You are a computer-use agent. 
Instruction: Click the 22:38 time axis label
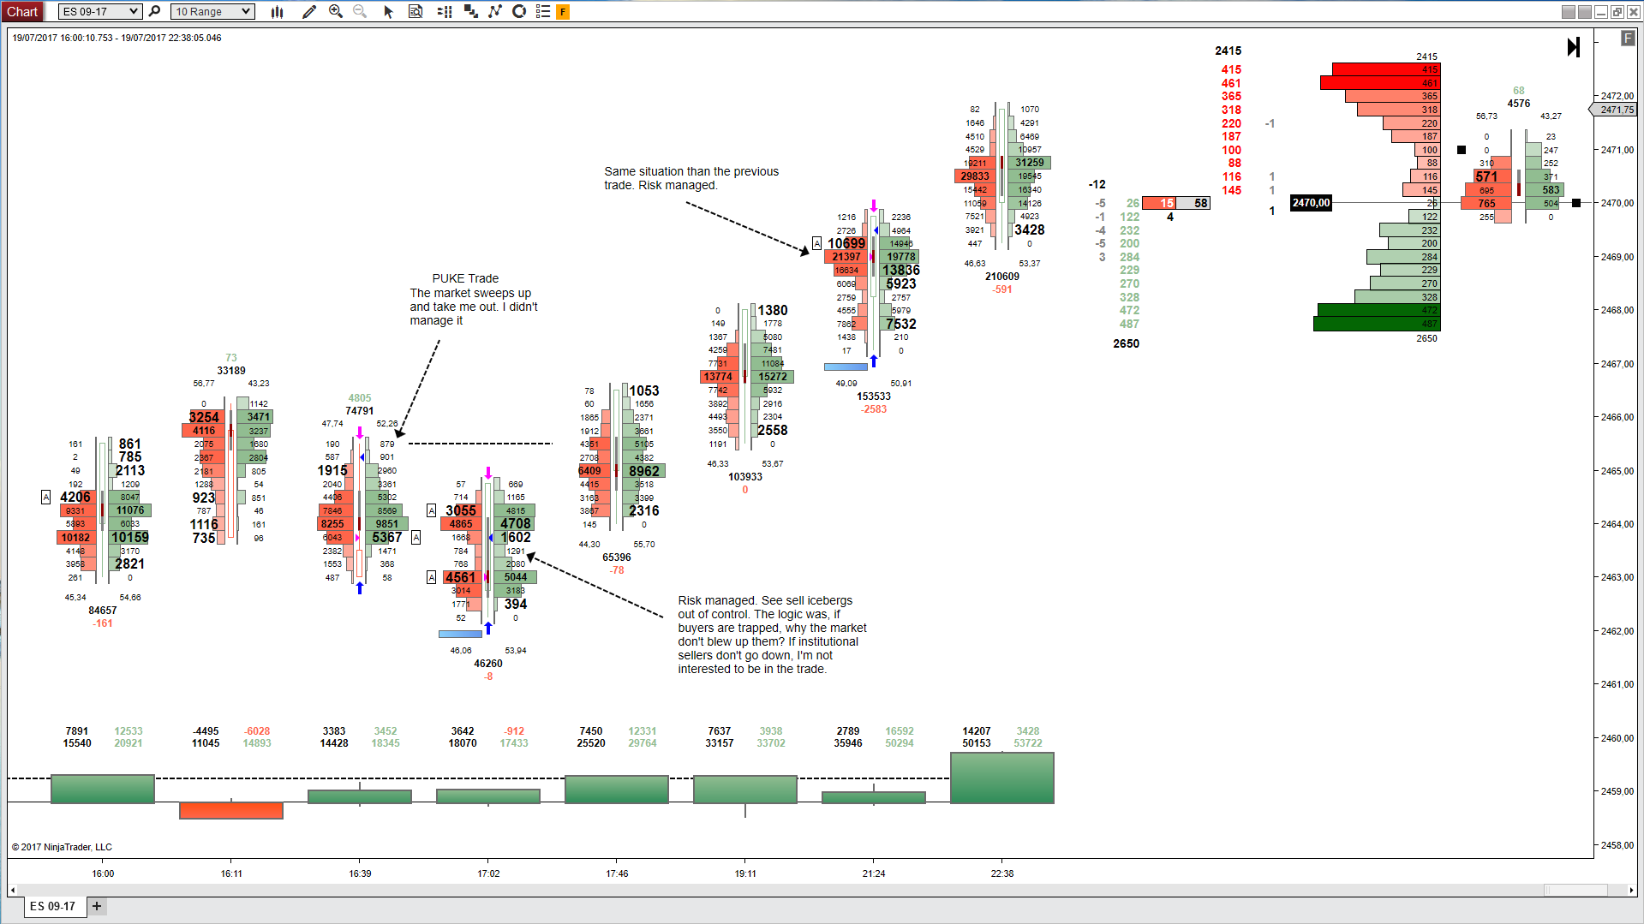tap(1001, 873)
